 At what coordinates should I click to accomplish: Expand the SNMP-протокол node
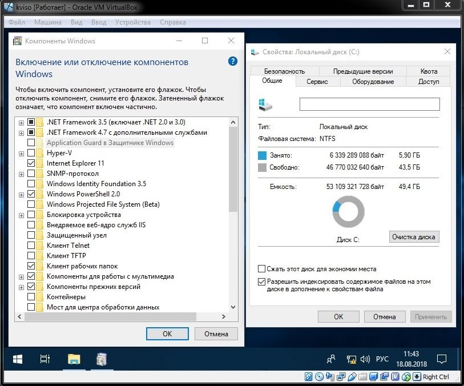coord(21,174)
